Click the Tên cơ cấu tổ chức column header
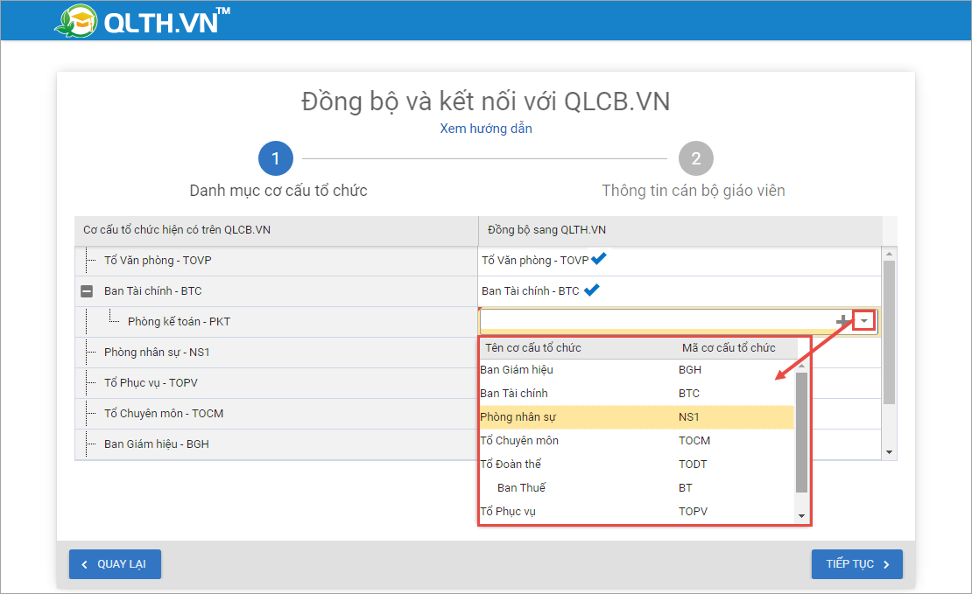Viewport: 972px width, 594px height. [578, 347]
